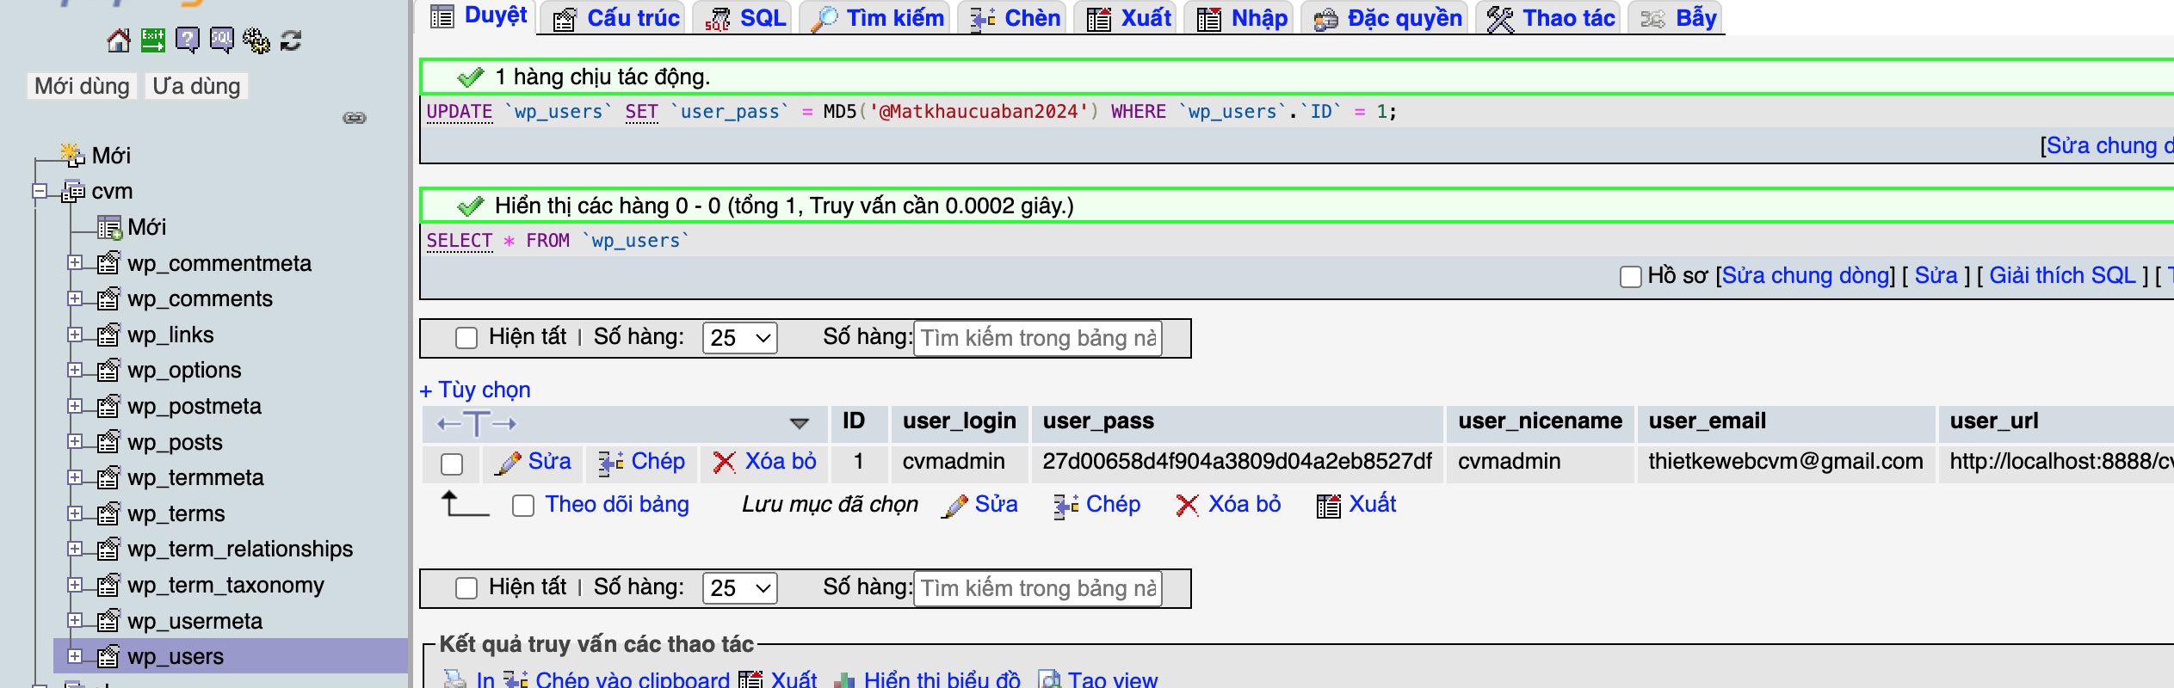Reload navigation panel refresh icon
The width and height of the screenshot is (2174, 688).
click(291, 40)
